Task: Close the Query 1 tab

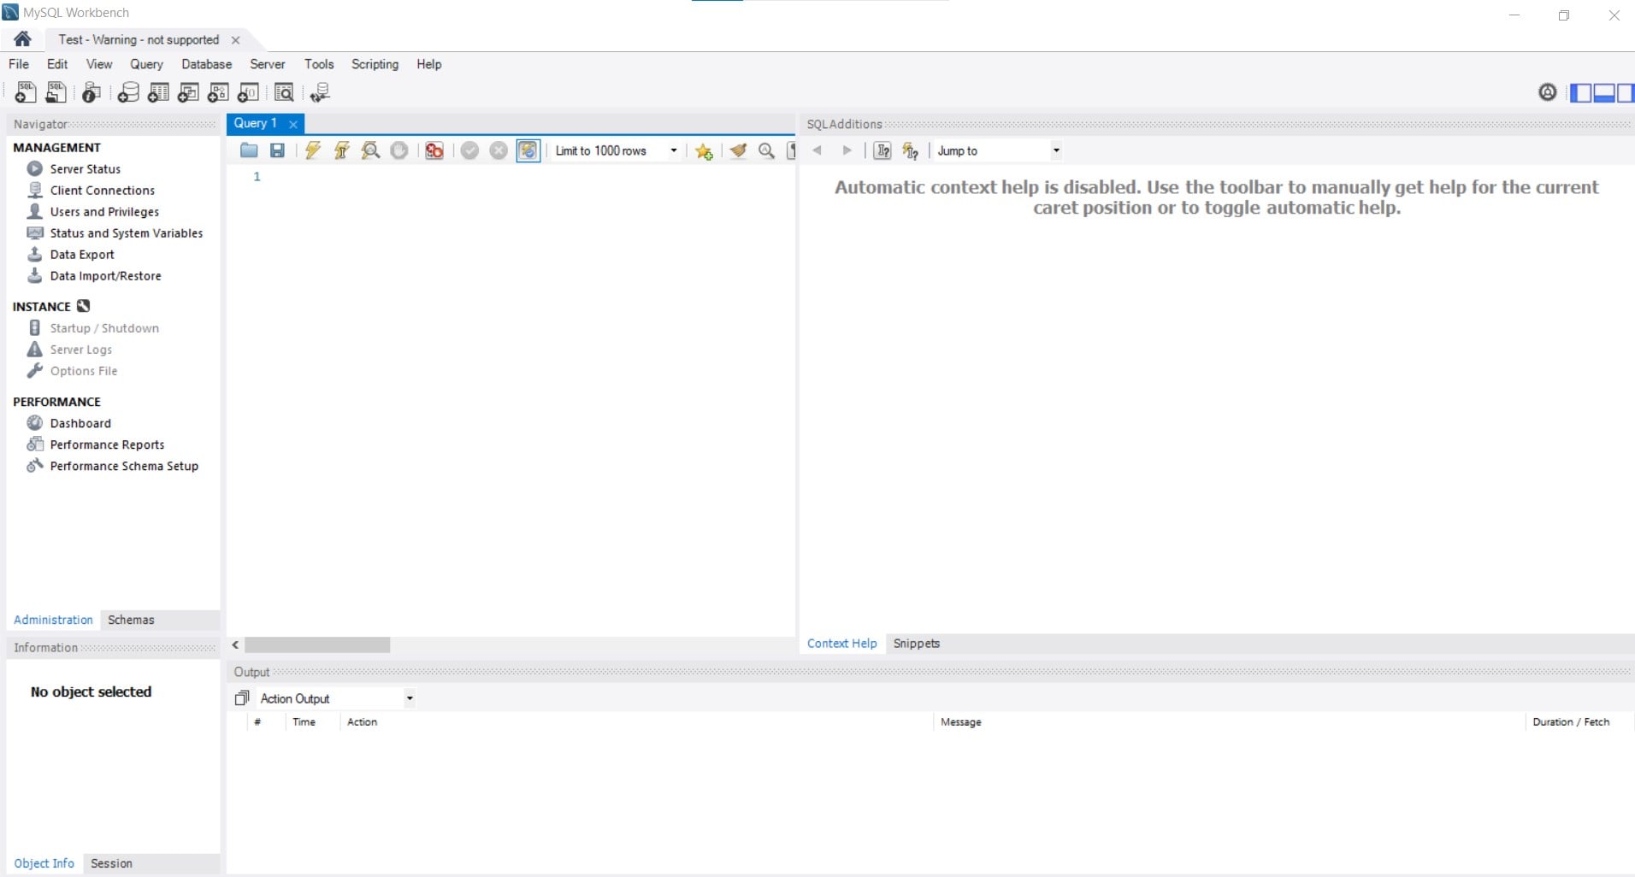Action: [293, 124]
